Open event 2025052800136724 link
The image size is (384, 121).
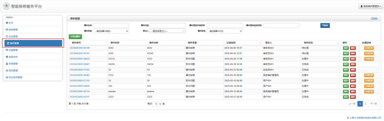(x=80, y=91)
